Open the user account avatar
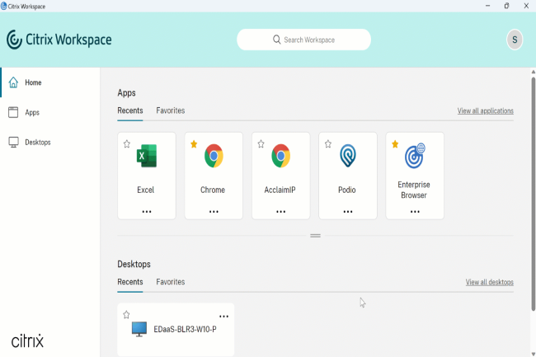The height and width of the screenshot is (357, 536). pos(515,40)
